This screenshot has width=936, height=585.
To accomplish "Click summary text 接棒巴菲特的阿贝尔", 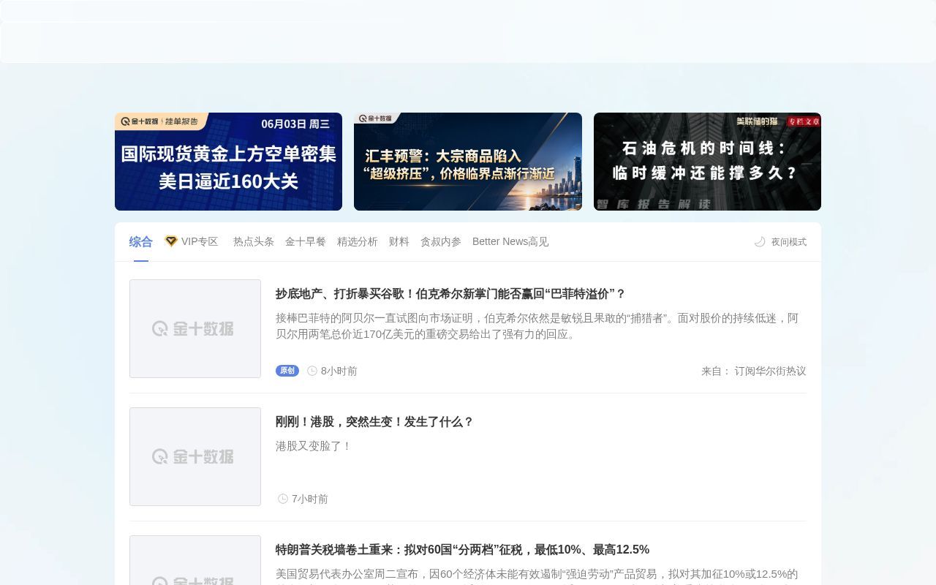I will (x=537, y=326).
